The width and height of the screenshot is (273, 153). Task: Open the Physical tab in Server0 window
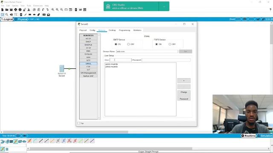[x=83, y=30]
